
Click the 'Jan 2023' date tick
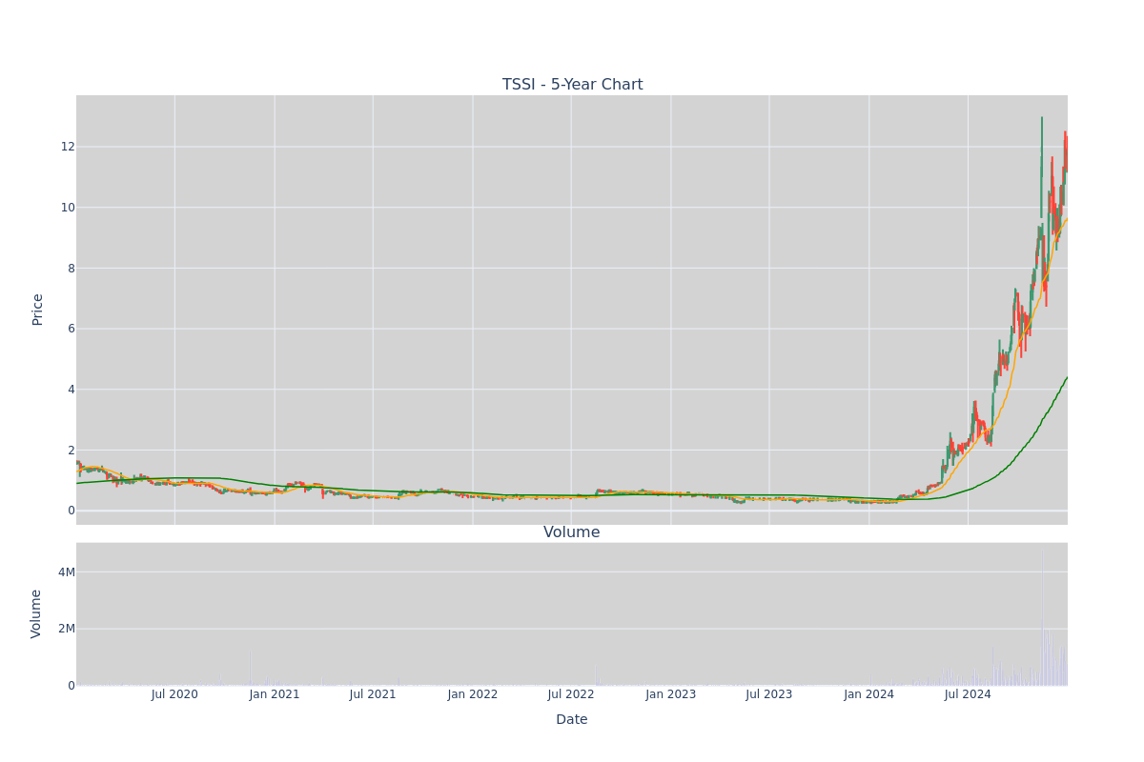click(x=671, y=694)
